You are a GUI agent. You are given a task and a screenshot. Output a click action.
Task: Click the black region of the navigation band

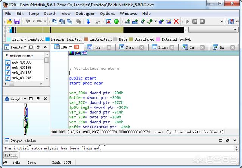click(154, 30)
